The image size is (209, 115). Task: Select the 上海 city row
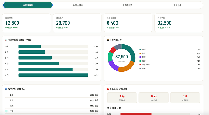pos(52,95)
